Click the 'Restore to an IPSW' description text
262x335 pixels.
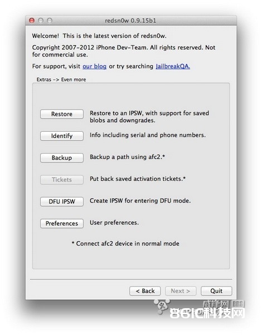click(x=149, y=117)
